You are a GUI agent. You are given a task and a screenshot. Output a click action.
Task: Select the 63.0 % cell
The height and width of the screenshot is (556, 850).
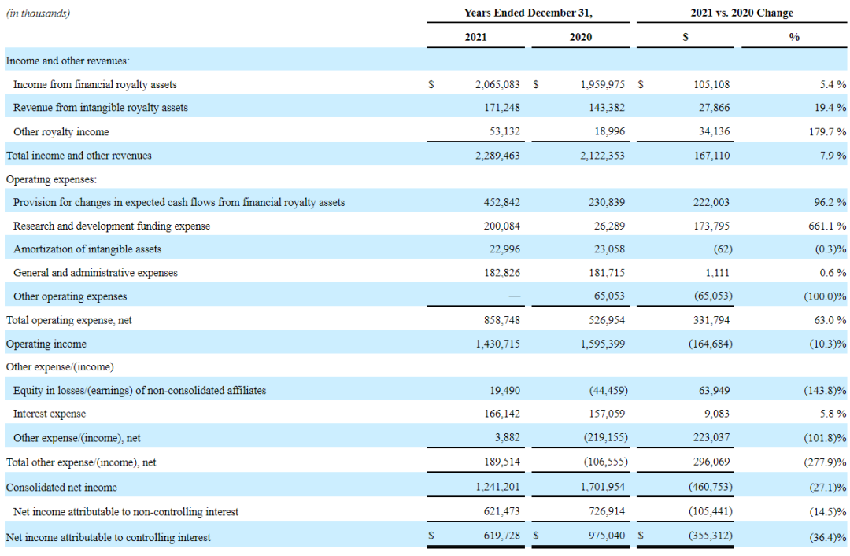[830, 320]
